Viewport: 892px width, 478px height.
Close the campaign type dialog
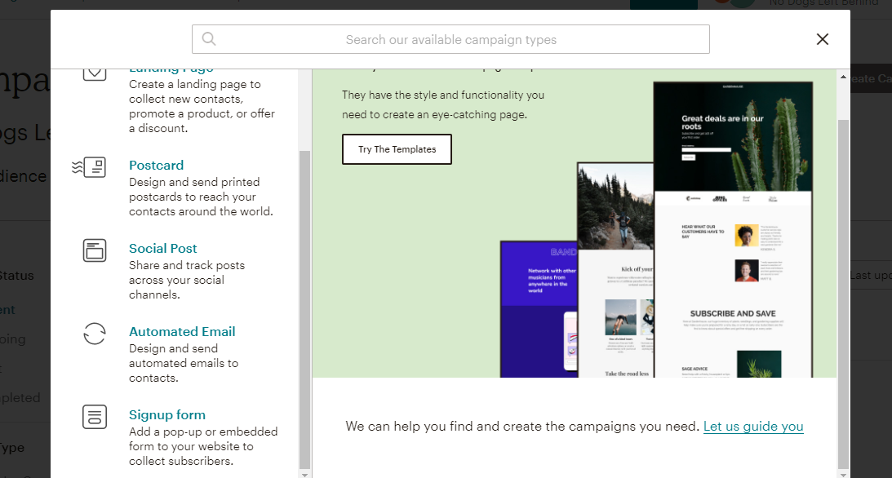pyautogui.click(x=822, y=39)
